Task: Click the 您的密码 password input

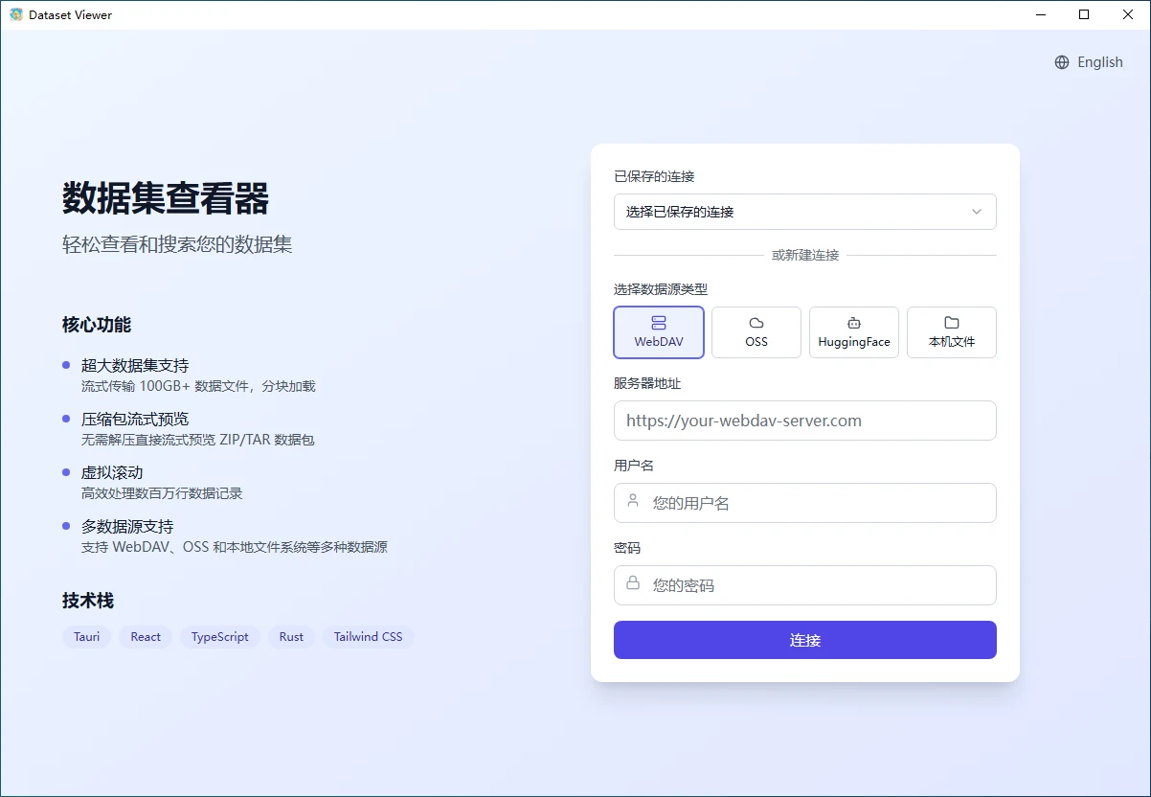Action: [x=814, y=585]
